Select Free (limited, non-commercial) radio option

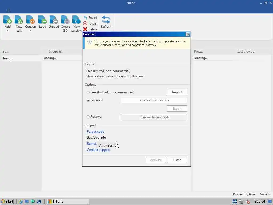(88, 92)
